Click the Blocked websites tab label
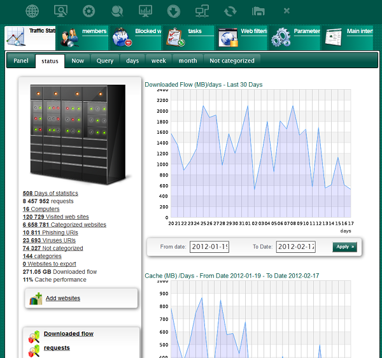Image resolution: width=382 pixels, height=358 pixels. [x=148, y=31]
